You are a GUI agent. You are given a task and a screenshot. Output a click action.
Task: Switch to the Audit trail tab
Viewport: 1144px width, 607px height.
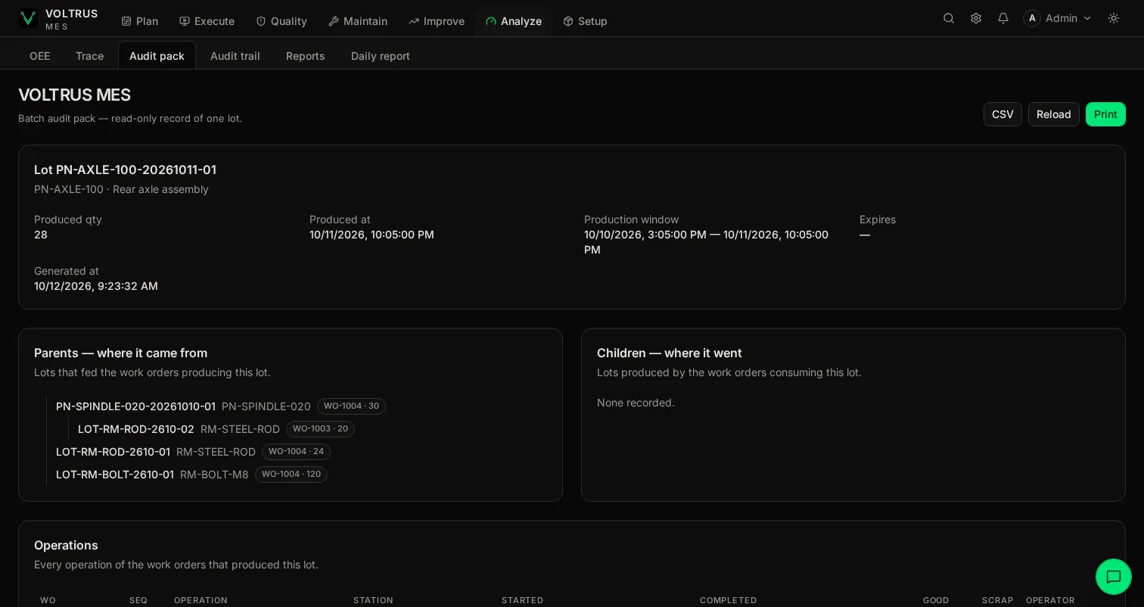(235, 56)
